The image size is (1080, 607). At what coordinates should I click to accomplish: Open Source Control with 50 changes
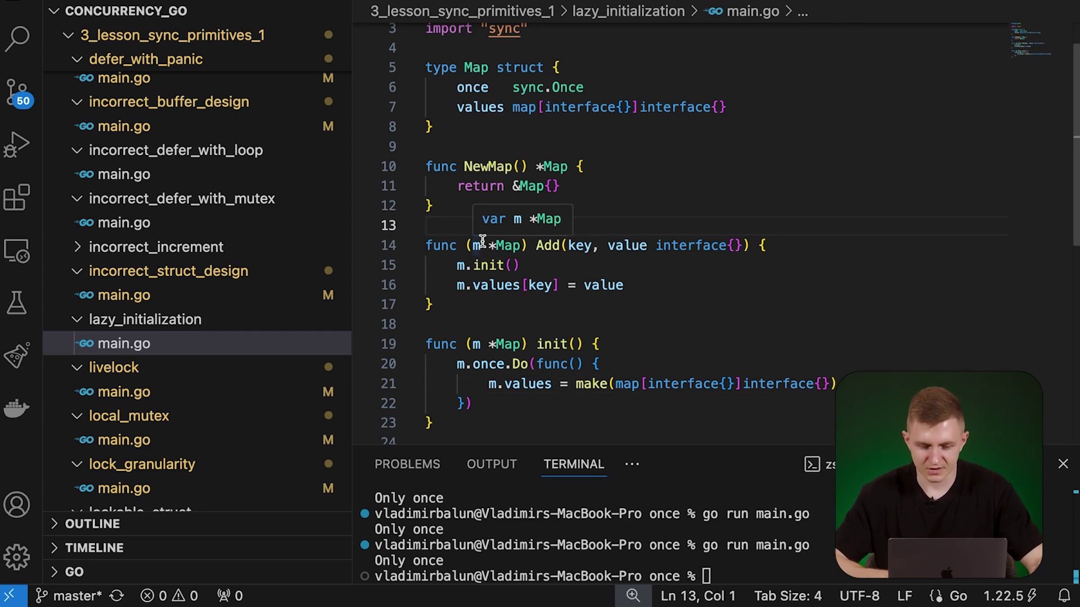point(17,92)
